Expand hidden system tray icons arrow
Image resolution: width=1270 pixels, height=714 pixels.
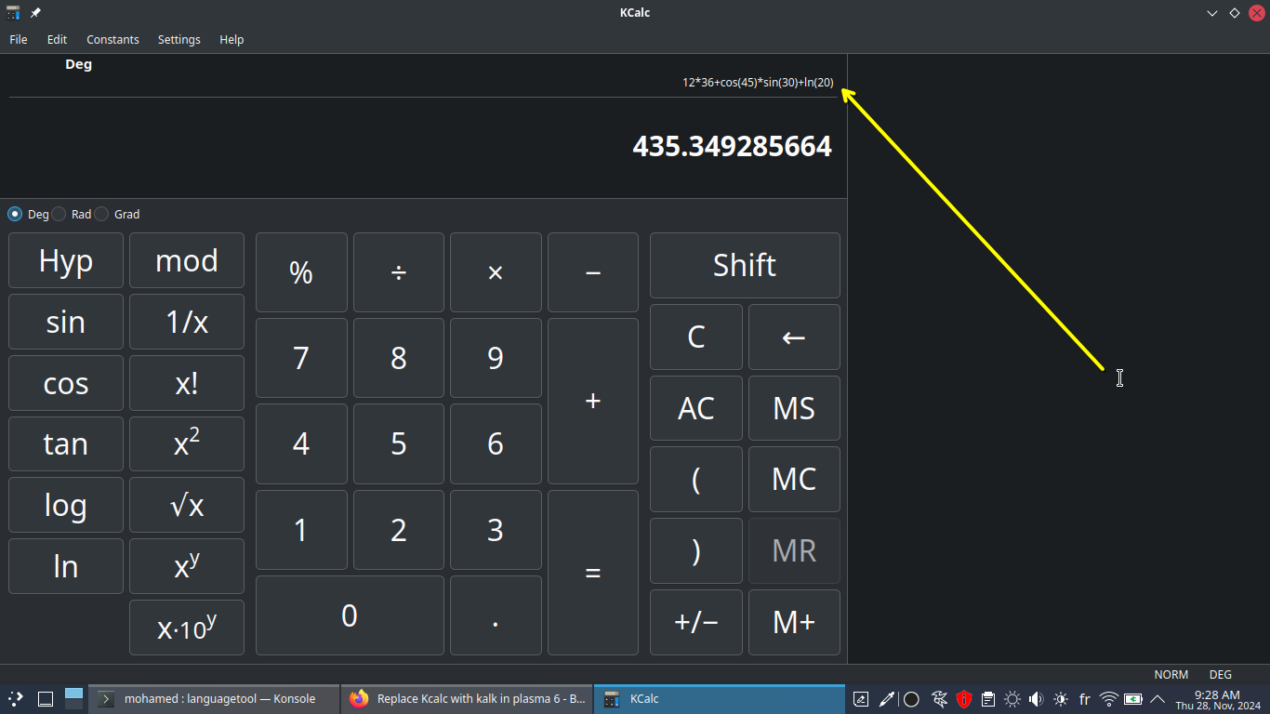pos(1158,699)
